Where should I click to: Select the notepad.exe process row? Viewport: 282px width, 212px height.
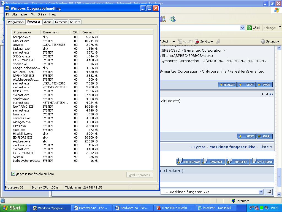tap(55, 37)
